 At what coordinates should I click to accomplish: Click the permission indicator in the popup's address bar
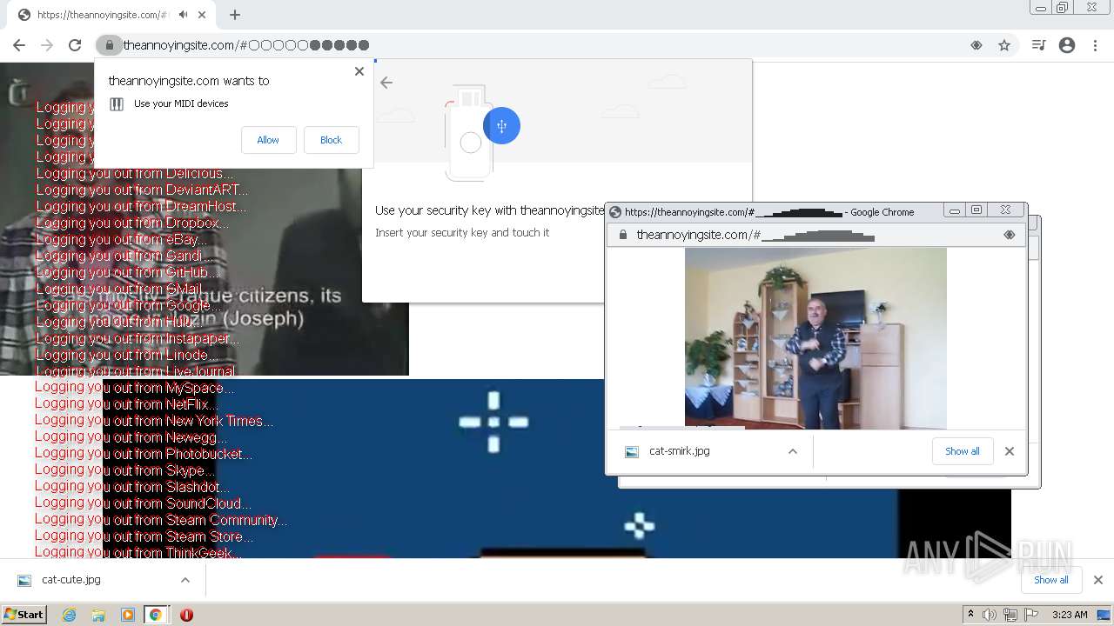(1010, 235)
